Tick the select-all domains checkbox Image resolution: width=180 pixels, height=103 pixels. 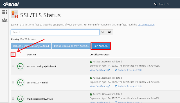(x=13, y=54)
